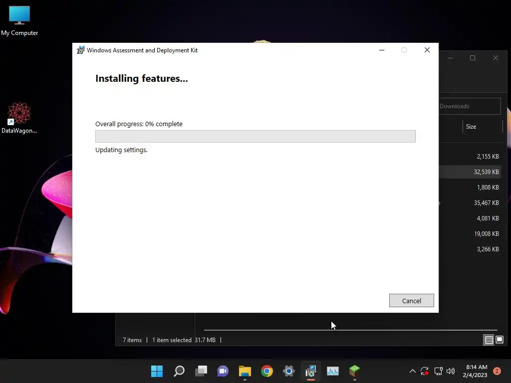The width and height of the screenshot is (511, 383).
Task: Open network status tray icon
Action: click(438, 371)
